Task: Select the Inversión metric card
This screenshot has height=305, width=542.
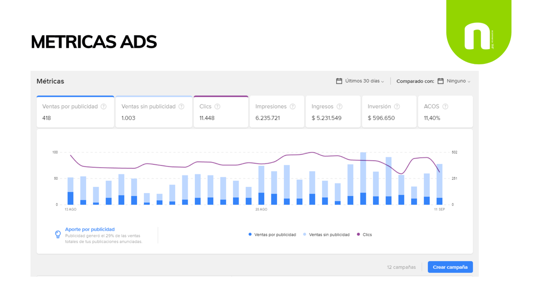Action: click(389, 112)
